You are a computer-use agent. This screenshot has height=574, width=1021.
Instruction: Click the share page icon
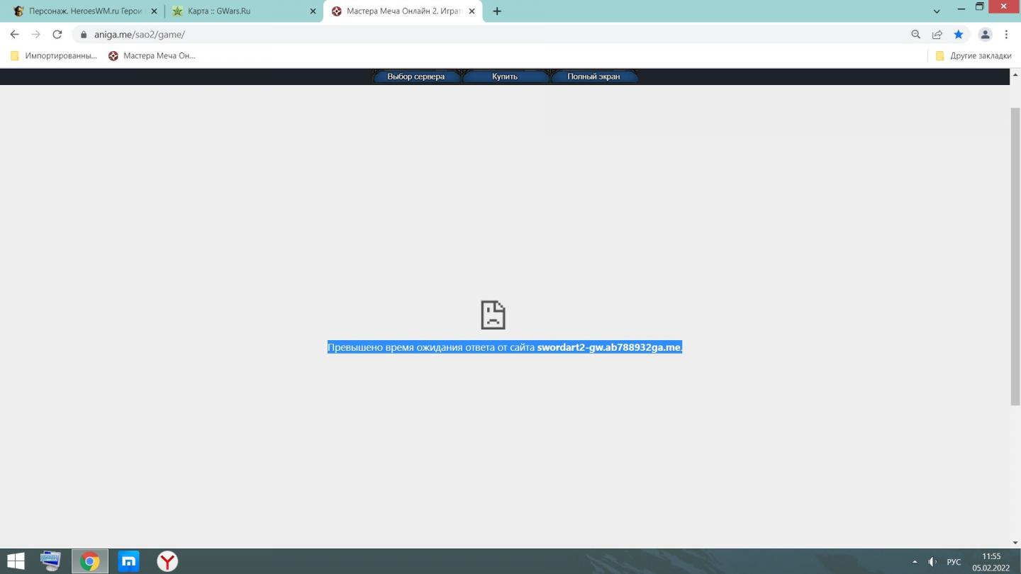[937, 34]
